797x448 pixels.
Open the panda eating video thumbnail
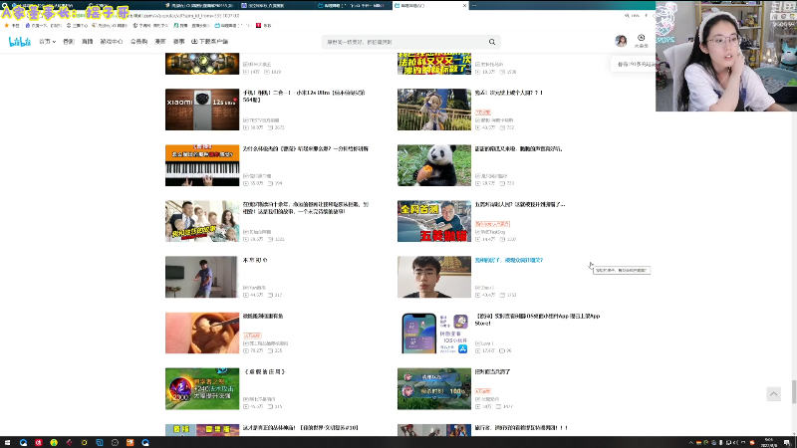point(434,165)
